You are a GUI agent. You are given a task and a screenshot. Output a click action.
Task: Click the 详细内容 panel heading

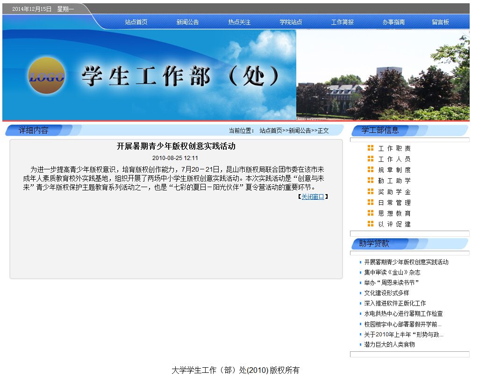pyautogui.click(x=34, y=130)
